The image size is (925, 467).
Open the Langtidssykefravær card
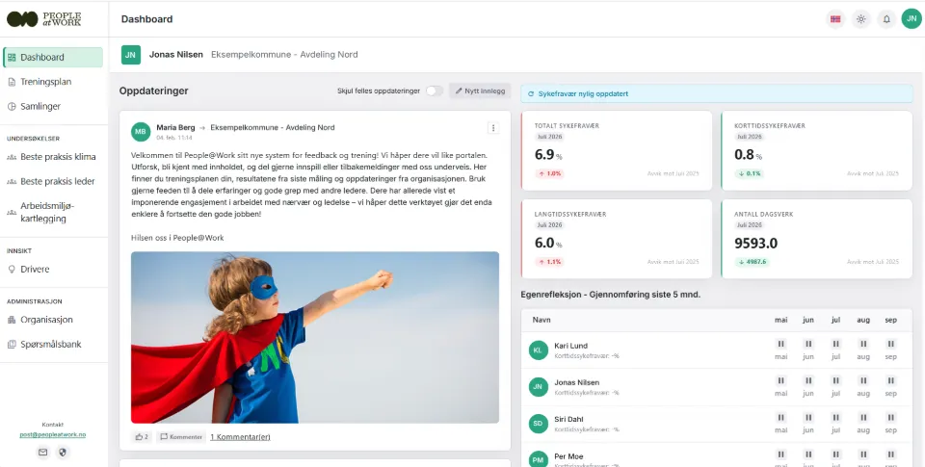coord(617,239)
